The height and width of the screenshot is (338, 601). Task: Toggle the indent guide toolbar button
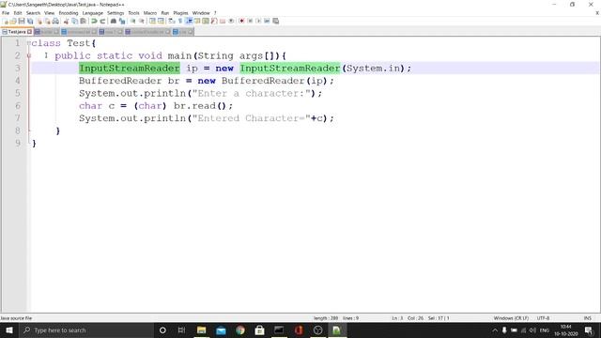click(189, 21)
